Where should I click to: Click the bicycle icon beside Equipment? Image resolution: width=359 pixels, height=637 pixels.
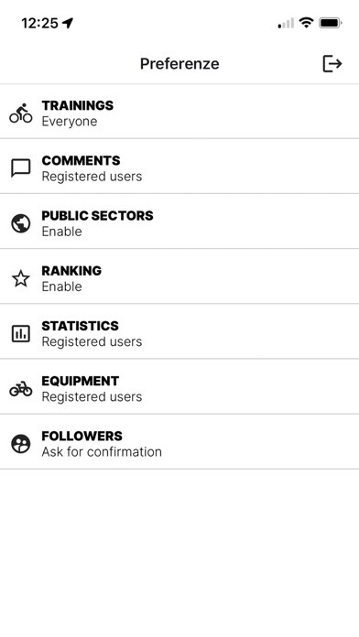(21, 389)
